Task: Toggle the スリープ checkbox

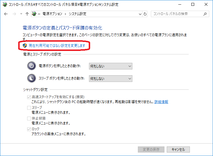Action: pos(29,108)
